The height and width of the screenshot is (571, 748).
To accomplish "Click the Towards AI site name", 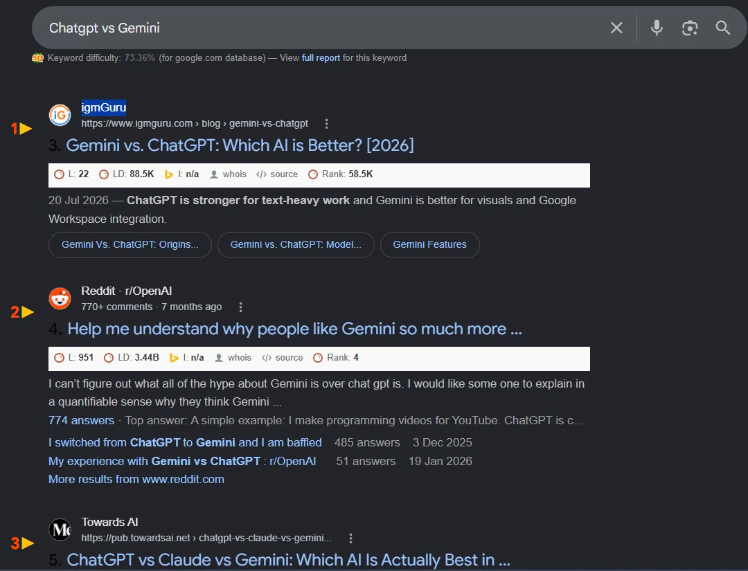I will point(109,523).
